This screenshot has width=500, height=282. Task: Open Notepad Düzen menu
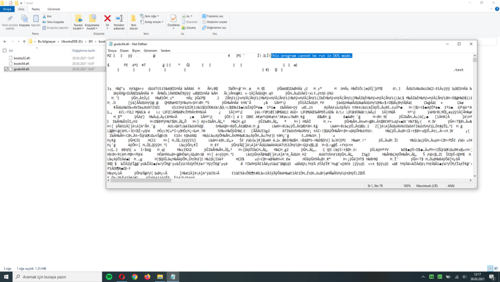124,51
